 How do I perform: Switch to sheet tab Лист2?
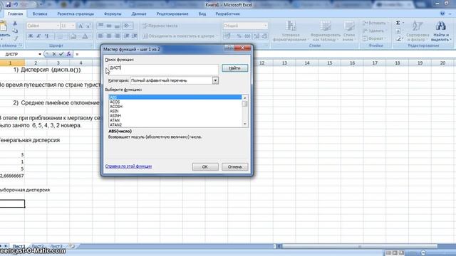pos(38,246)
